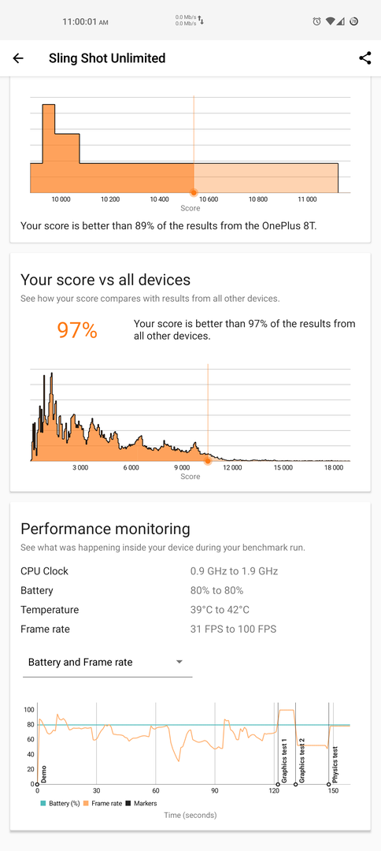Viewport: 381px width, 851px height.
Task: Toggle Battery (%) legend series
Action: point(60,803)
